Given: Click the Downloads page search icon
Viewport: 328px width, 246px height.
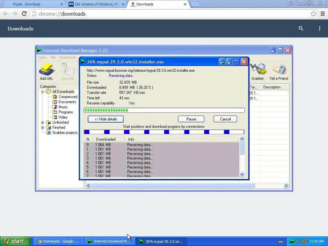Looking at the screenshot, I should [301, 29].
